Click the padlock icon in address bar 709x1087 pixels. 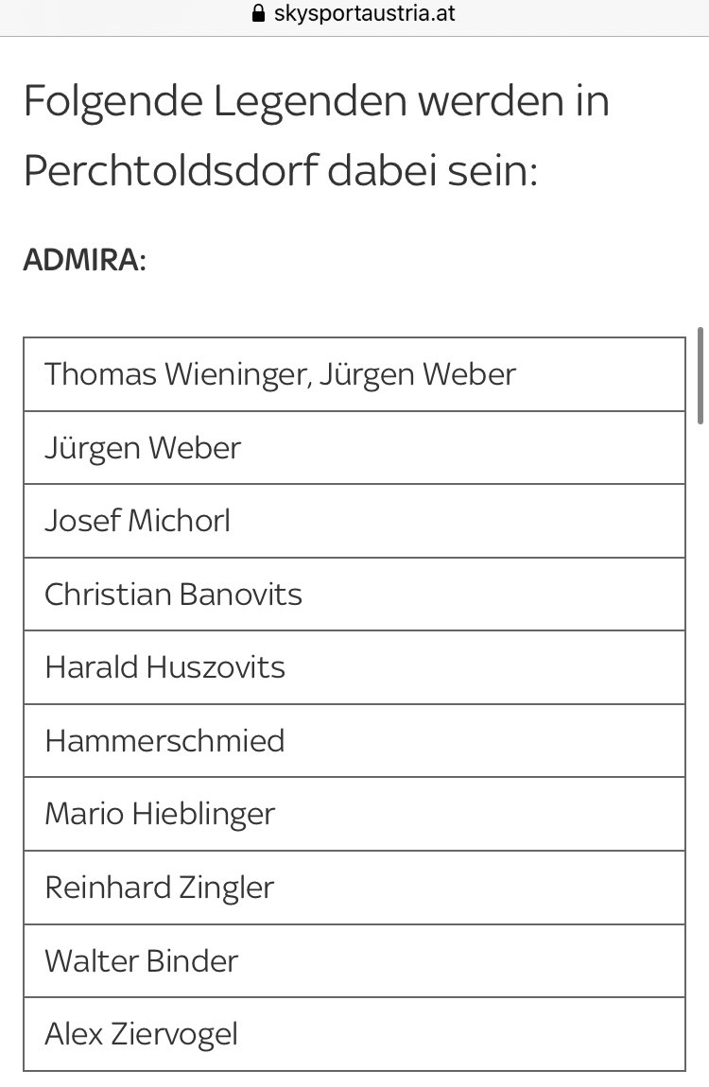258,13
